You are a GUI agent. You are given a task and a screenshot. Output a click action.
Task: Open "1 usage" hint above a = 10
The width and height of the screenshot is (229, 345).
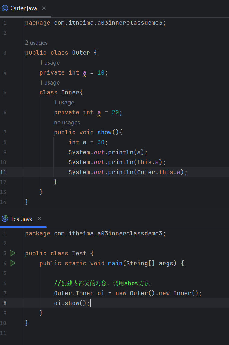49,63
